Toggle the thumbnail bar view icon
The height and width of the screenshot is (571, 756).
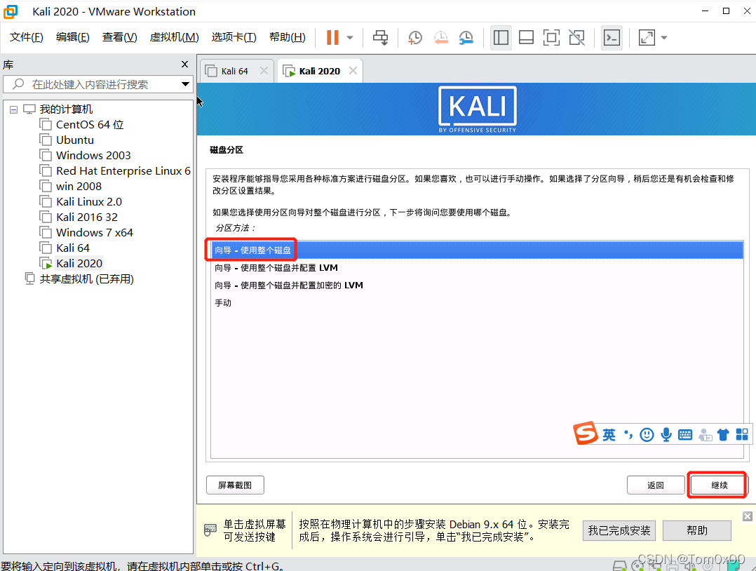pyautogui.click(x=526, y=38)
